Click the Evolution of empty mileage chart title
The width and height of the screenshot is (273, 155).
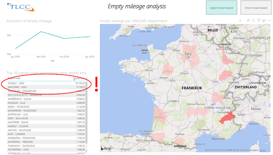29,21
